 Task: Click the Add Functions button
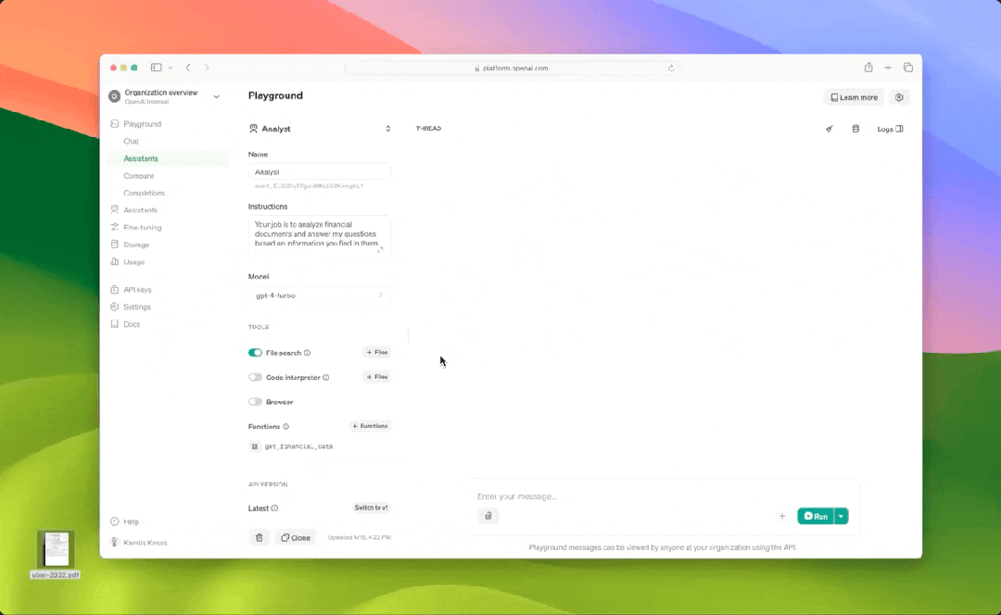[370, 426]
